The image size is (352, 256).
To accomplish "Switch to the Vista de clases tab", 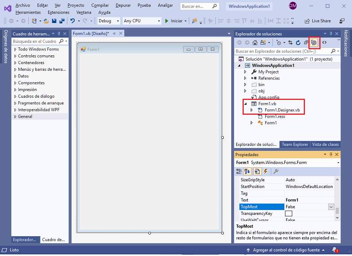I will 325,145.
